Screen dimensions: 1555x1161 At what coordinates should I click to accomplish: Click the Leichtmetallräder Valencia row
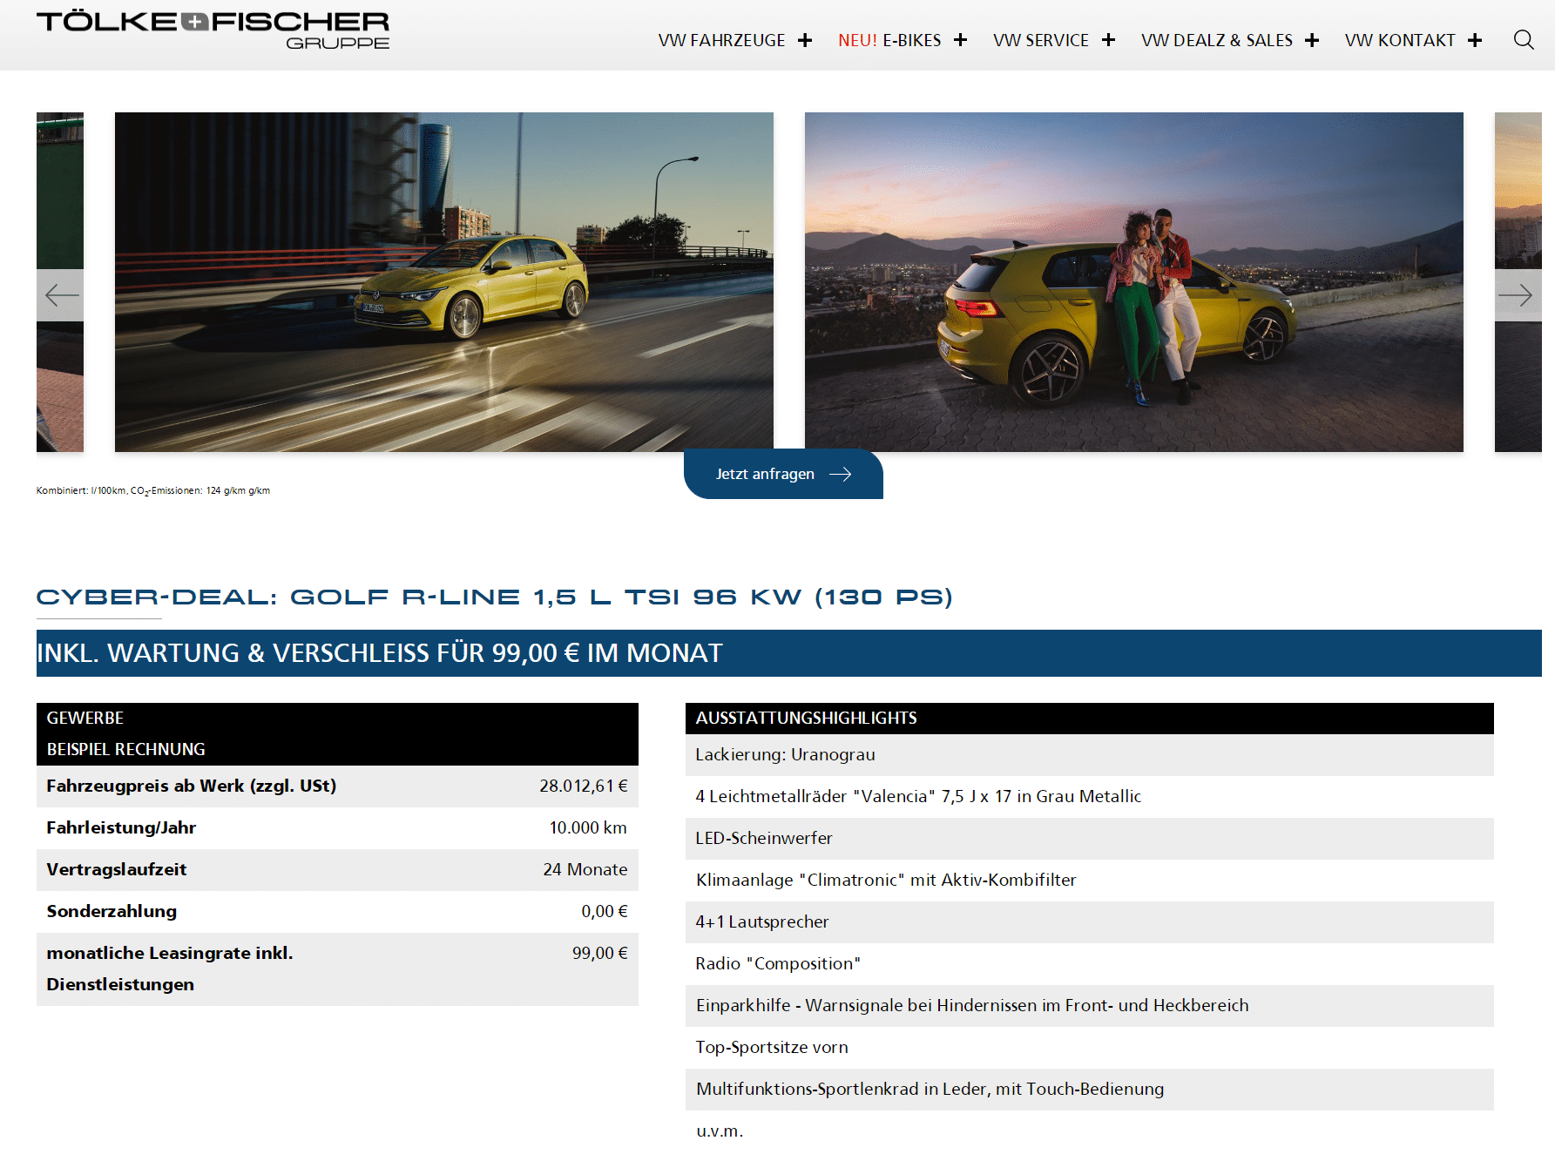(x=1090, y=797)
